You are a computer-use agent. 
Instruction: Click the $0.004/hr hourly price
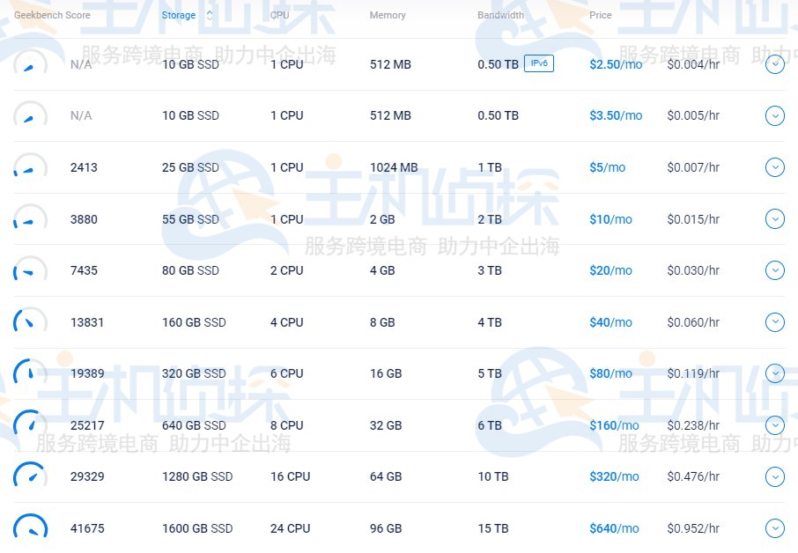click(693, 64)
